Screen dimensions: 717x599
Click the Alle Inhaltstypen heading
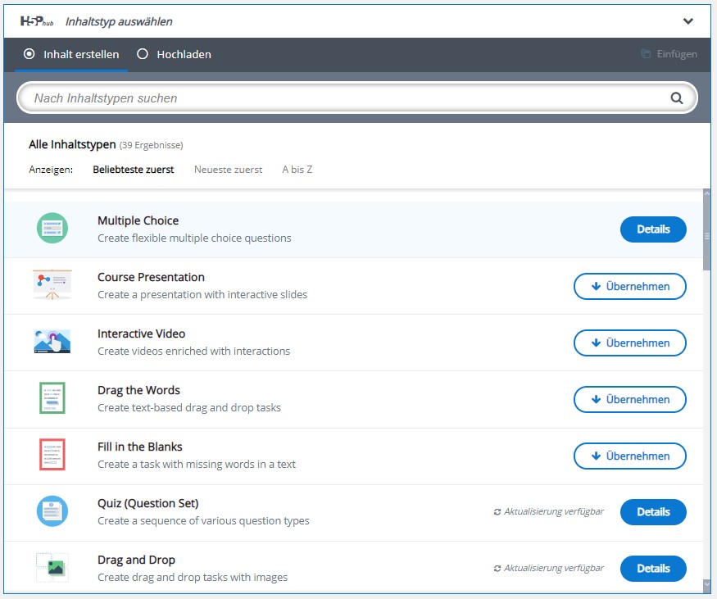coord(72,144)
